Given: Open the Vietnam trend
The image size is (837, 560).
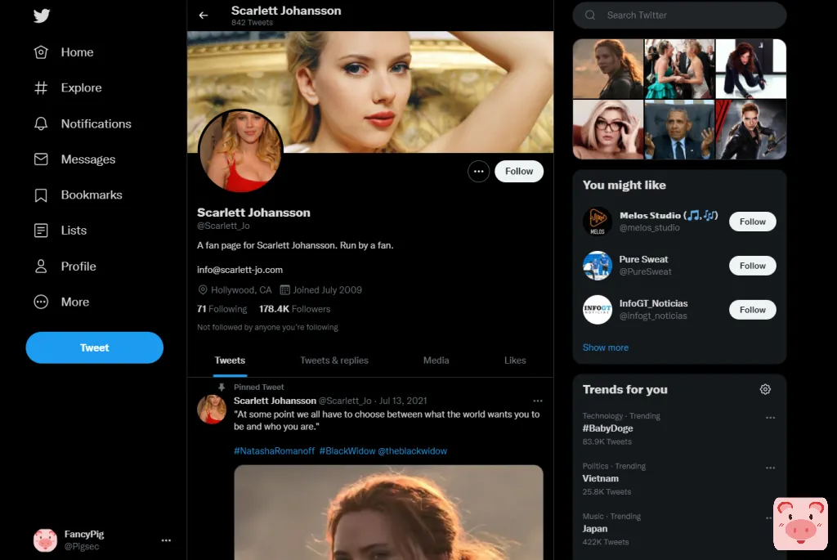Looking at the screenshot, I should point(601,479).
